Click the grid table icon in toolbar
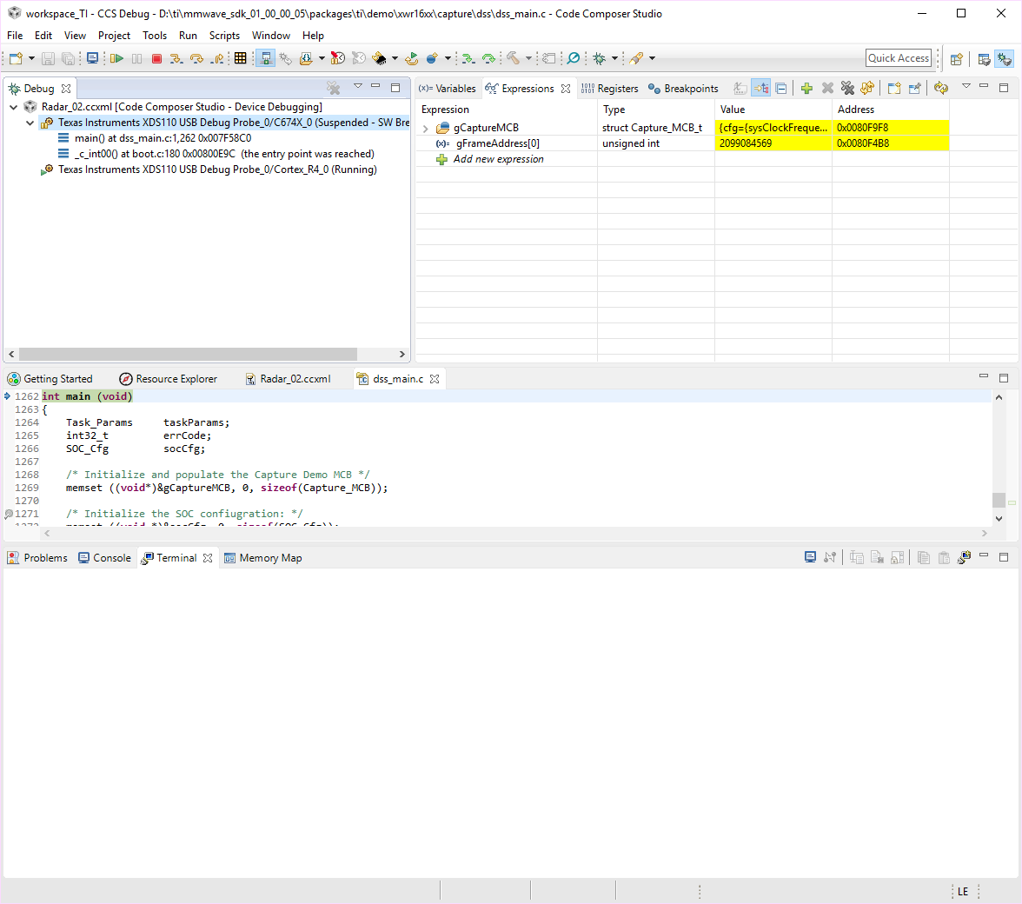 point(241,58)
